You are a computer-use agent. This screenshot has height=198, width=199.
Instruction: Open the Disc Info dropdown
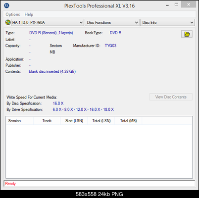[167, 22]
